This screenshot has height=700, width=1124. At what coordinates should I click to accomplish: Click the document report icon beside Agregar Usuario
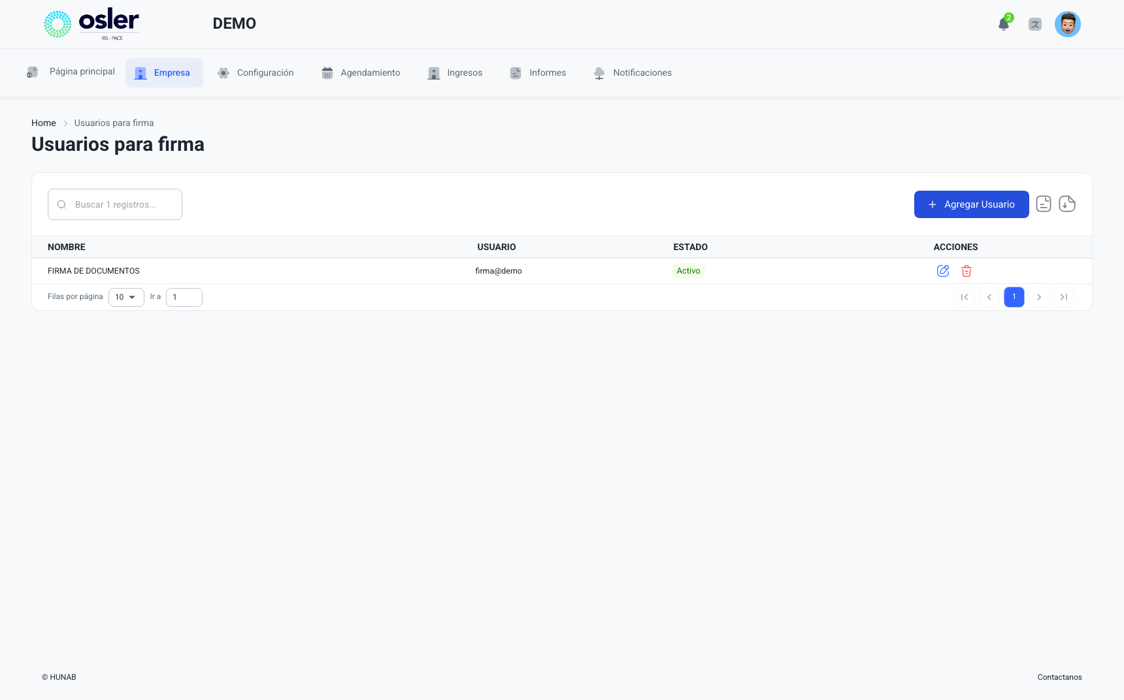(1044, 204)
